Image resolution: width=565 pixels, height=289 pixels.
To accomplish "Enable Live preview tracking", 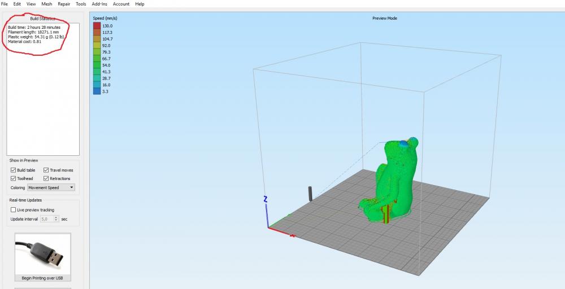I will [14, 209].
